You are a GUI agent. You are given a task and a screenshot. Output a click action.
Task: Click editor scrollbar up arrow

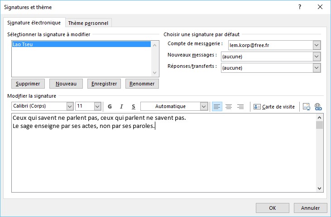tap(319, 118)
